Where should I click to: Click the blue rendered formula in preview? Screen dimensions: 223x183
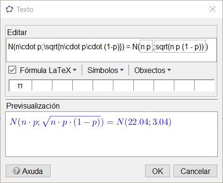[90, 122]
